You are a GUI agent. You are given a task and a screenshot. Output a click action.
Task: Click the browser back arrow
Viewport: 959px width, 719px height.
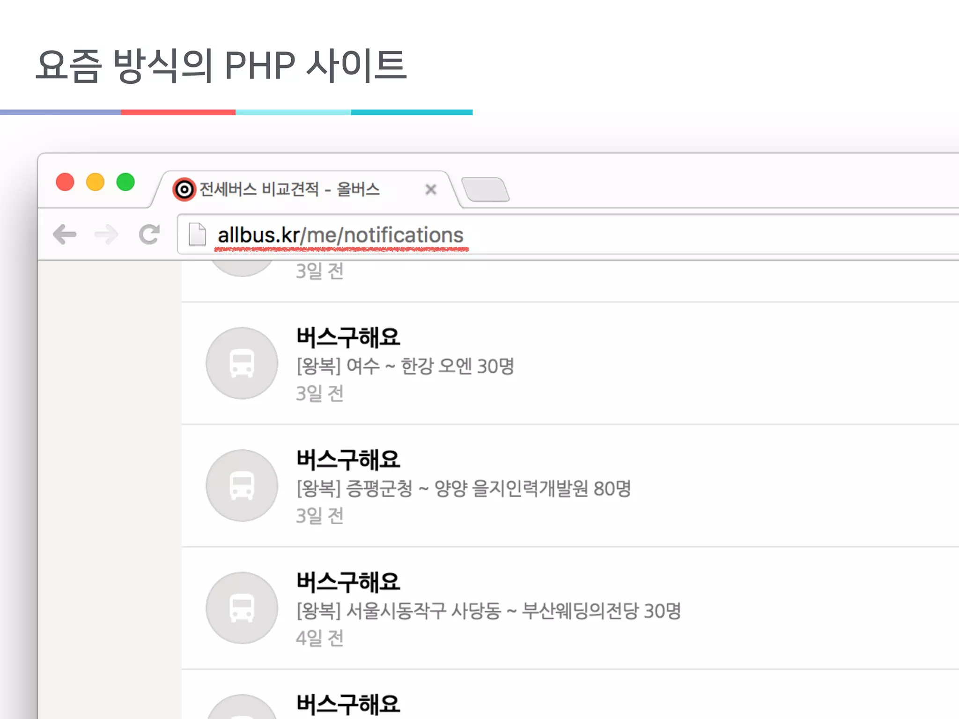click(x=65, y=235)
